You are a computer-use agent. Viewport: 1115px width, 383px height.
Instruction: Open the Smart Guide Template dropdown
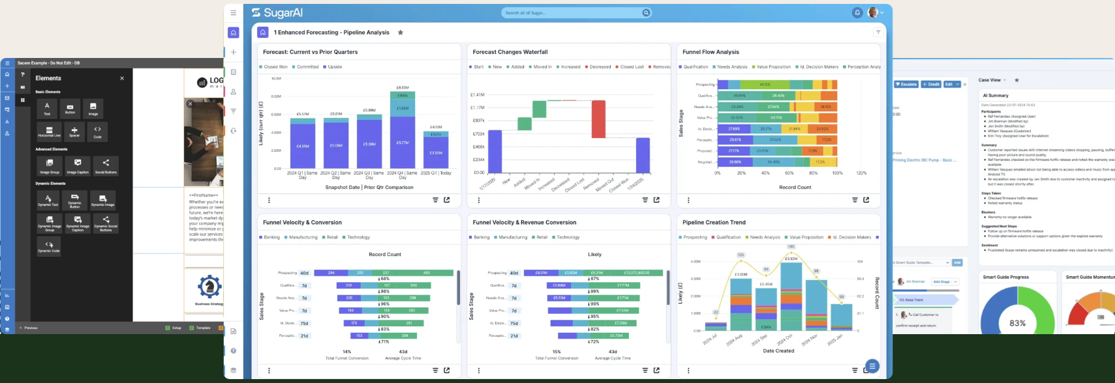click(x=922, y=262)
